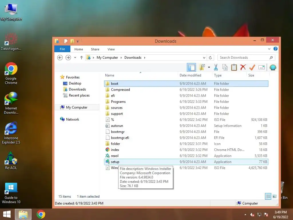This screenshot has width=293, height=220.
Task: Expand the ribbon with chevron arrow
Action: point(269,49)
